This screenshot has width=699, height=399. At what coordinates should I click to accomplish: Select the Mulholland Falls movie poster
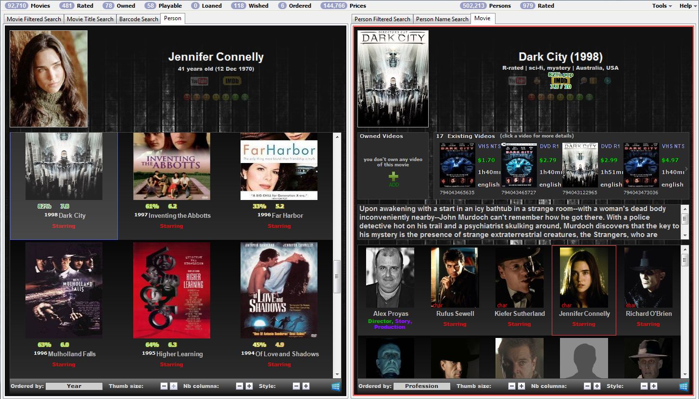click(64, 290)
